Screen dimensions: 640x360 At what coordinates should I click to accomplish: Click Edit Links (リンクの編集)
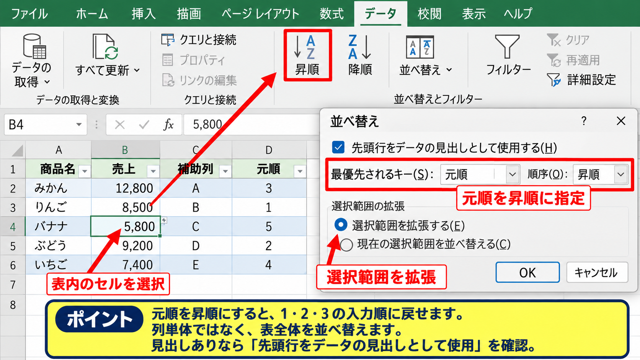(x=199, y=80)
